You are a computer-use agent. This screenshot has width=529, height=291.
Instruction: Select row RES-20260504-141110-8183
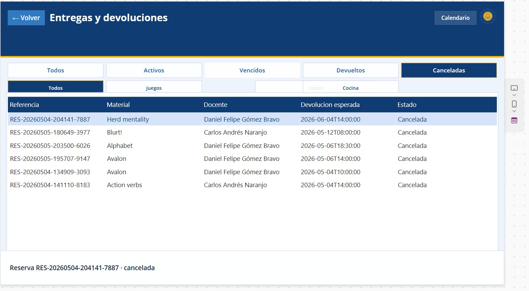click(252, 185)
